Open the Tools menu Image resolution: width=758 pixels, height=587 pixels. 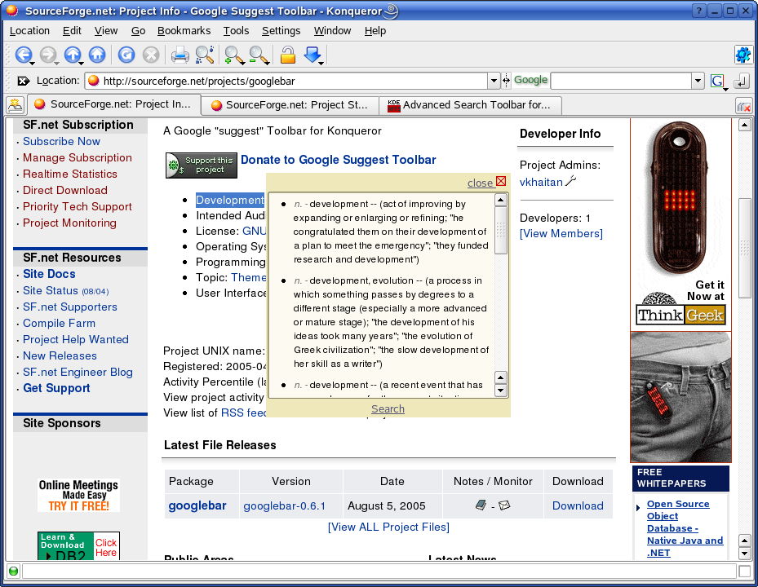[236, 31]
